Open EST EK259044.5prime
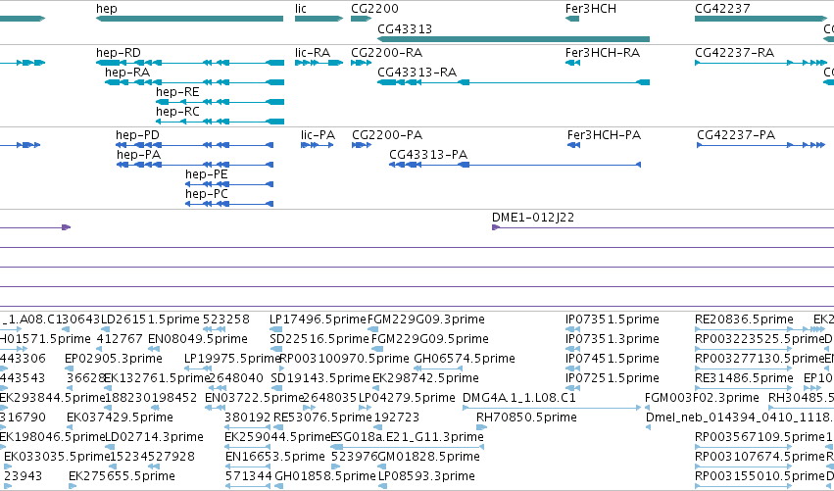 tap(277, 437)
